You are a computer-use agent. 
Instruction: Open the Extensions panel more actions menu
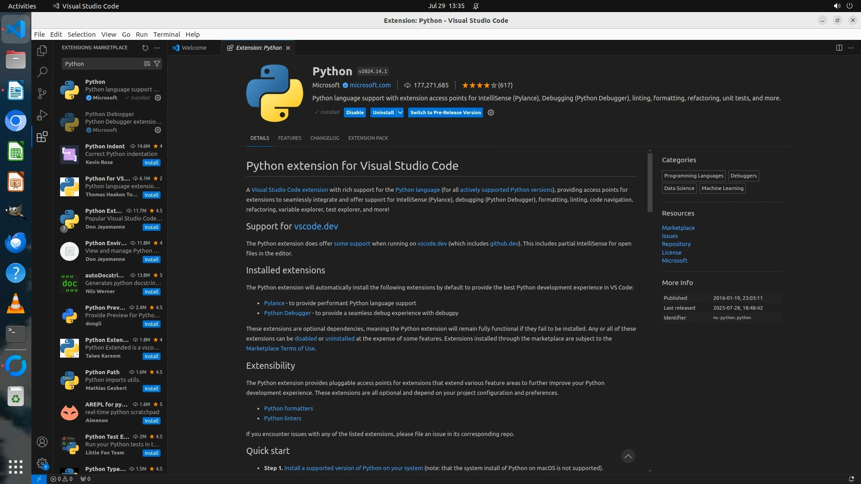(x=157, y=48)
